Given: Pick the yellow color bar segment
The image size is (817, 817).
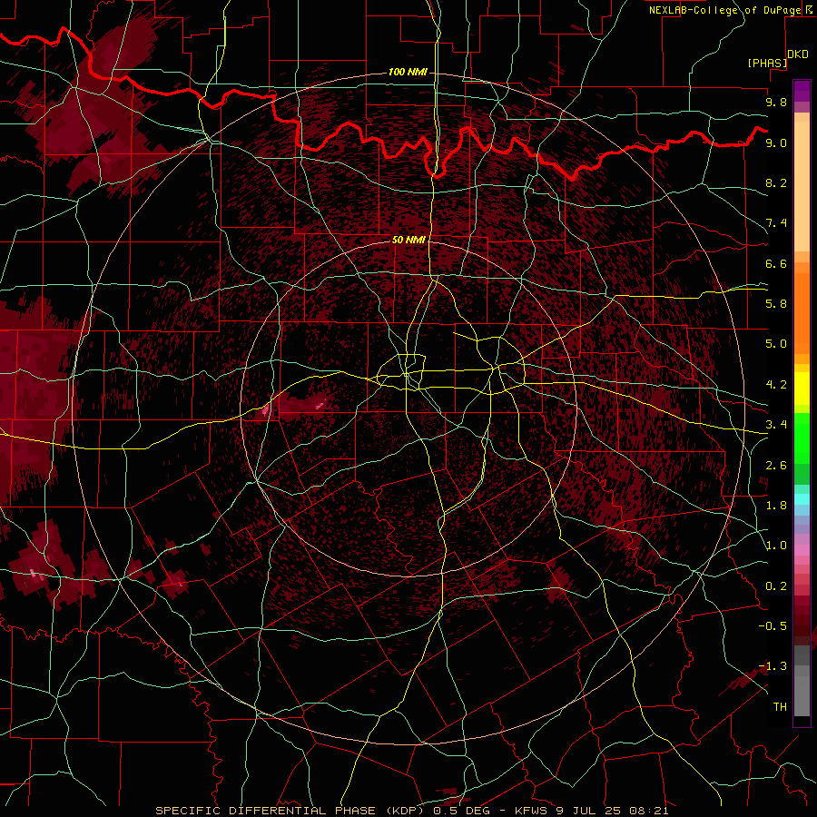Looking at the screenshot, I should click(x=802, y=389).
